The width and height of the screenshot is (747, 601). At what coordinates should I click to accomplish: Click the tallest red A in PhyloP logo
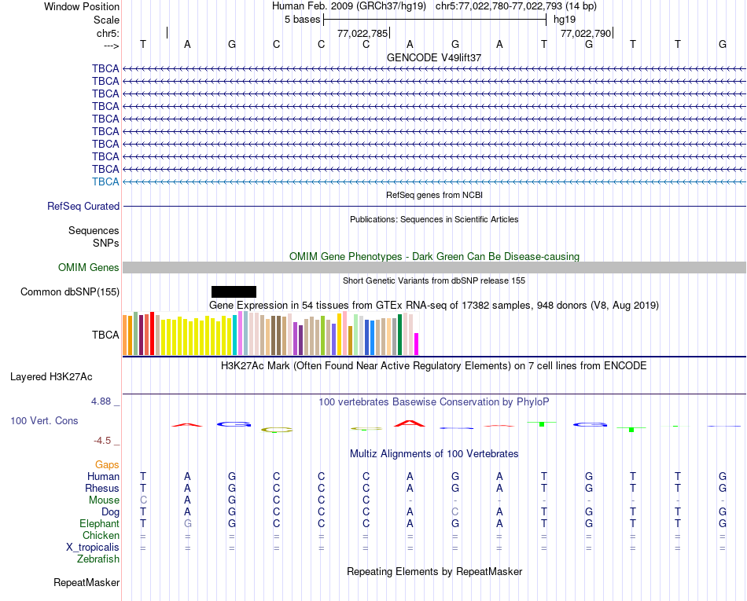pos(410,423)
